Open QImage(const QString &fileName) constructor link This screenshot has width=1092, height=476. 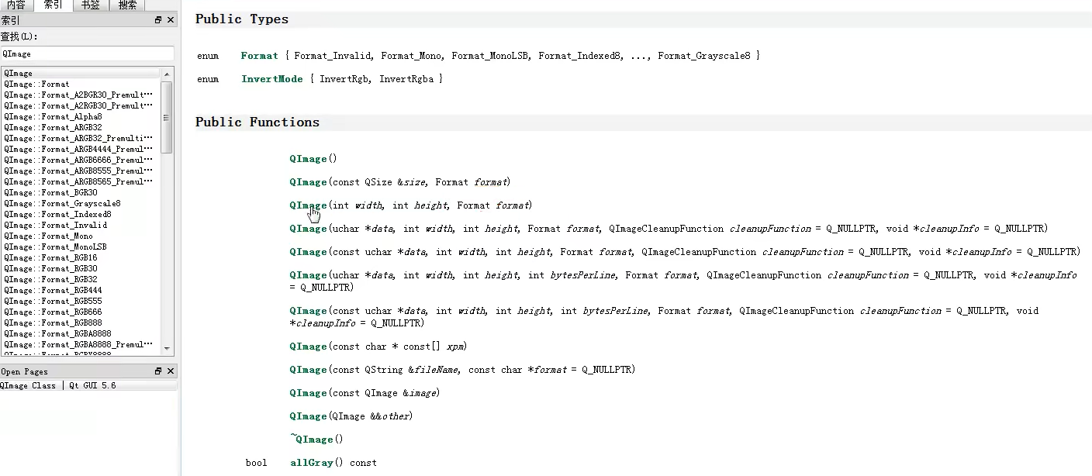(308, 370)
